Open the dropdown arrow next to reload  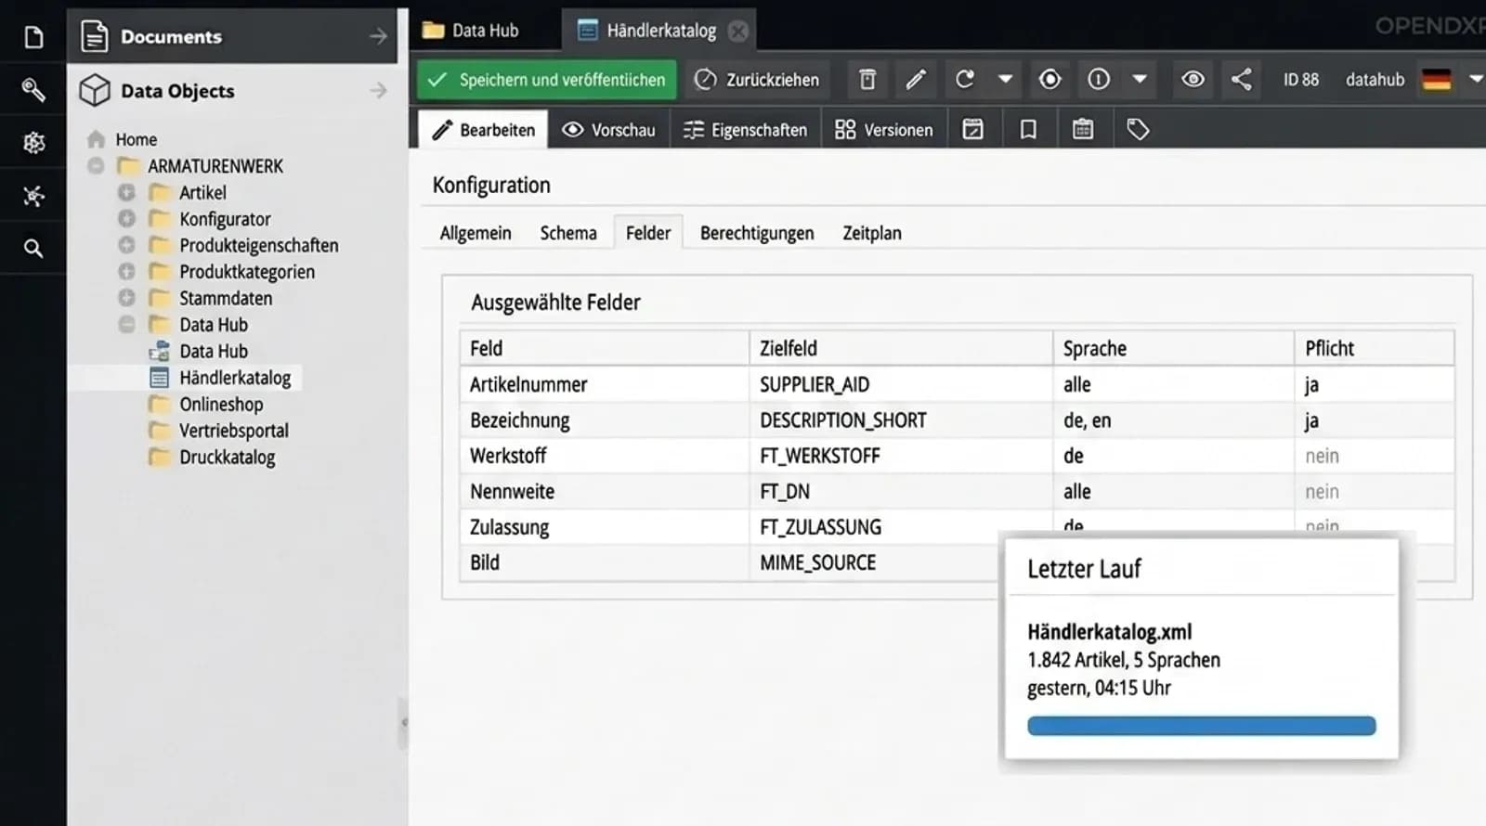[1005, 80]
